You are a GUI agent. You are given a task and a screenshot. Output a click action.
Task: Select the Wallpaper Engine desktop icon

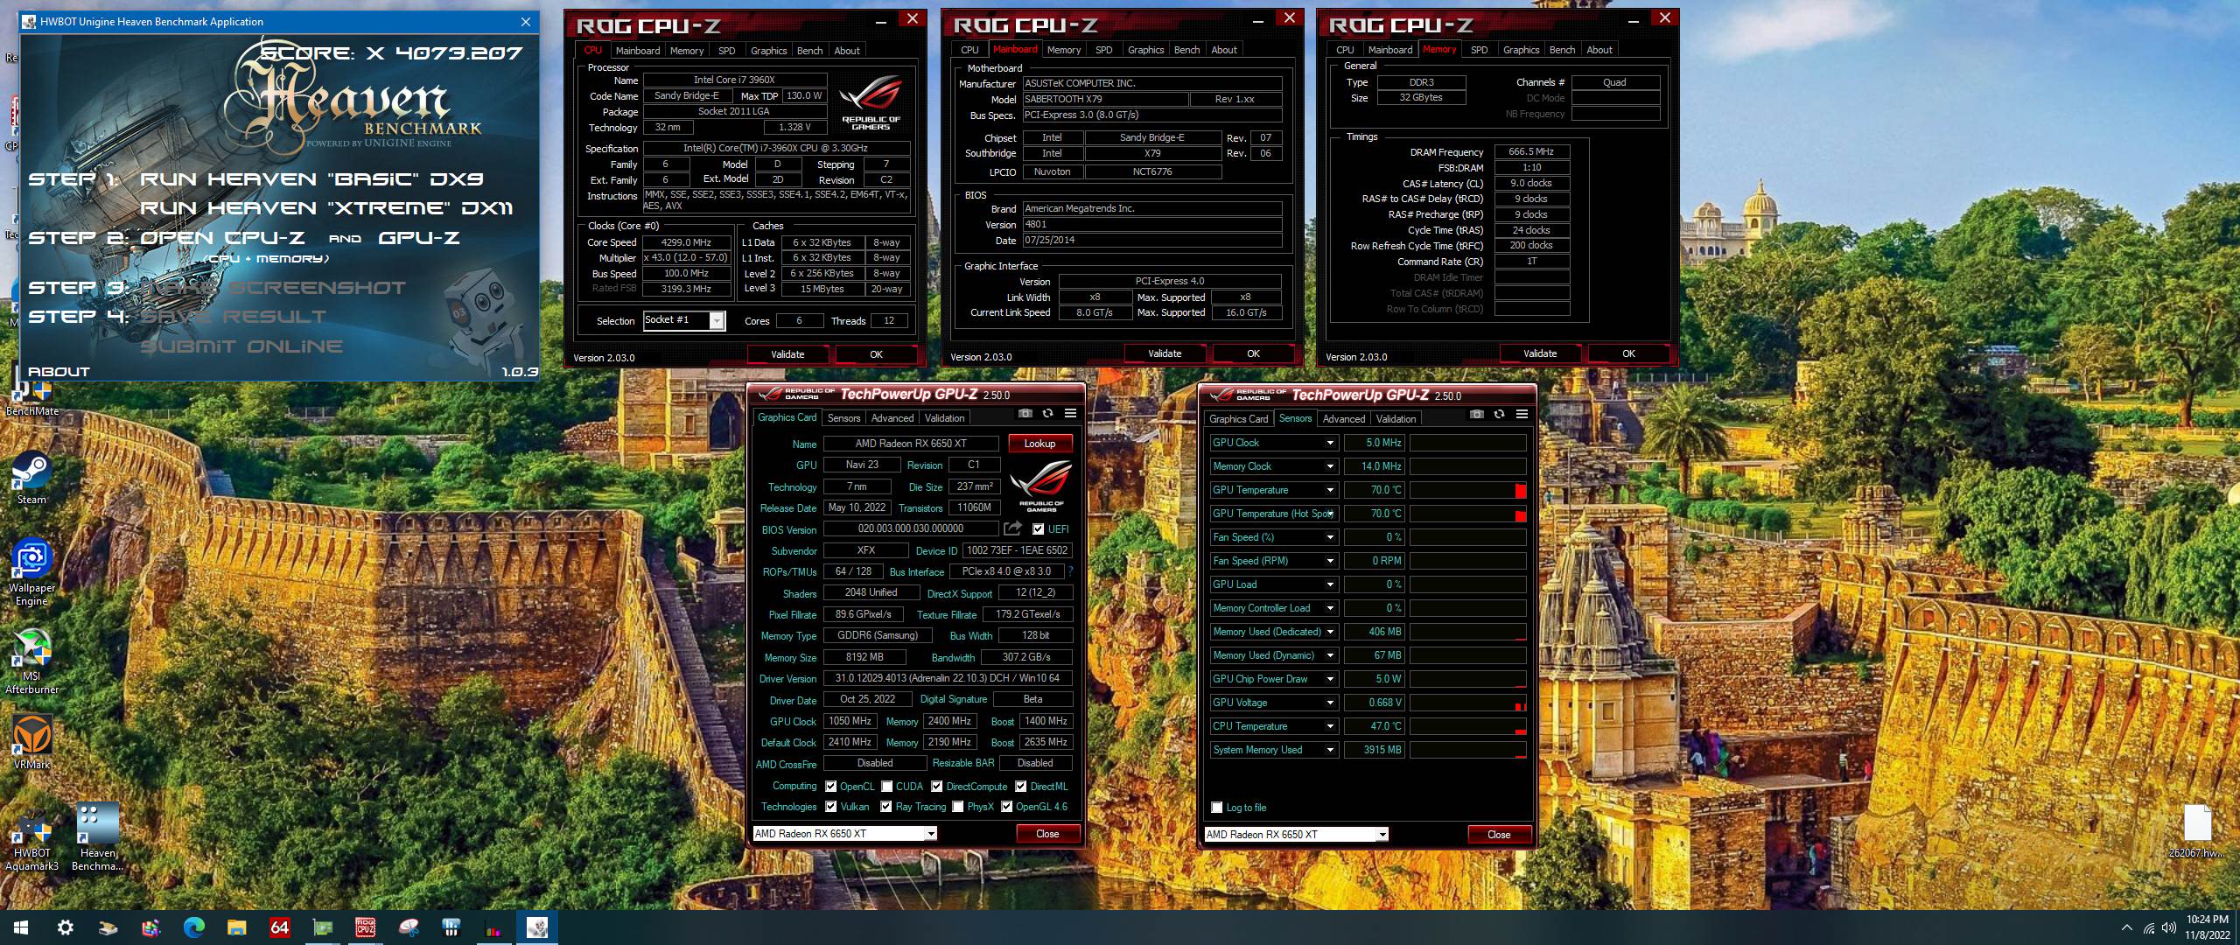point(32,571)
